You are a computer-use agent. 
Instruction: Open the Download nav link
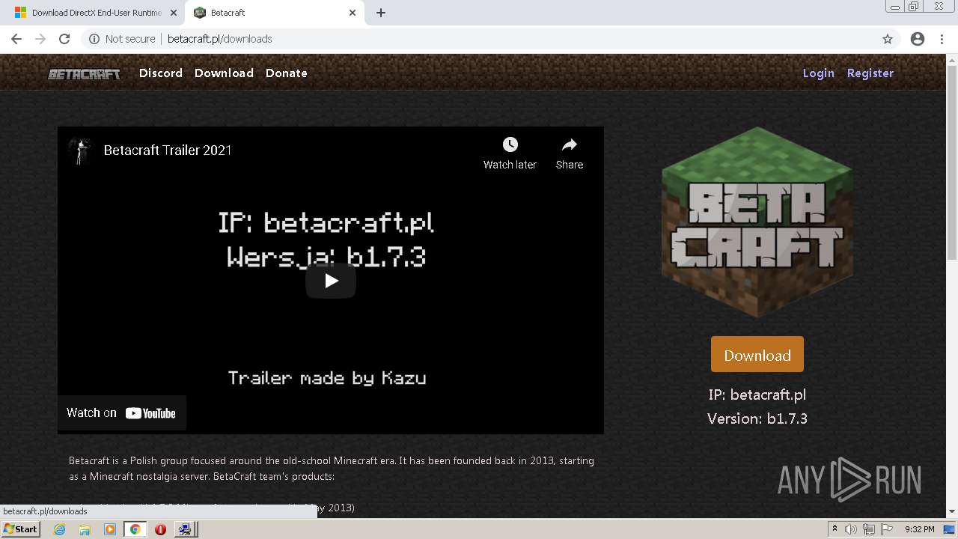point(224,73)
